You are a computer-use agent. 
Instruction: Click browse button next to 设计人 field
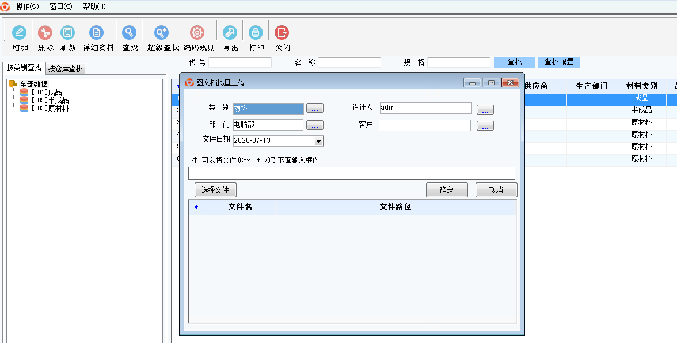pos(485,109)
